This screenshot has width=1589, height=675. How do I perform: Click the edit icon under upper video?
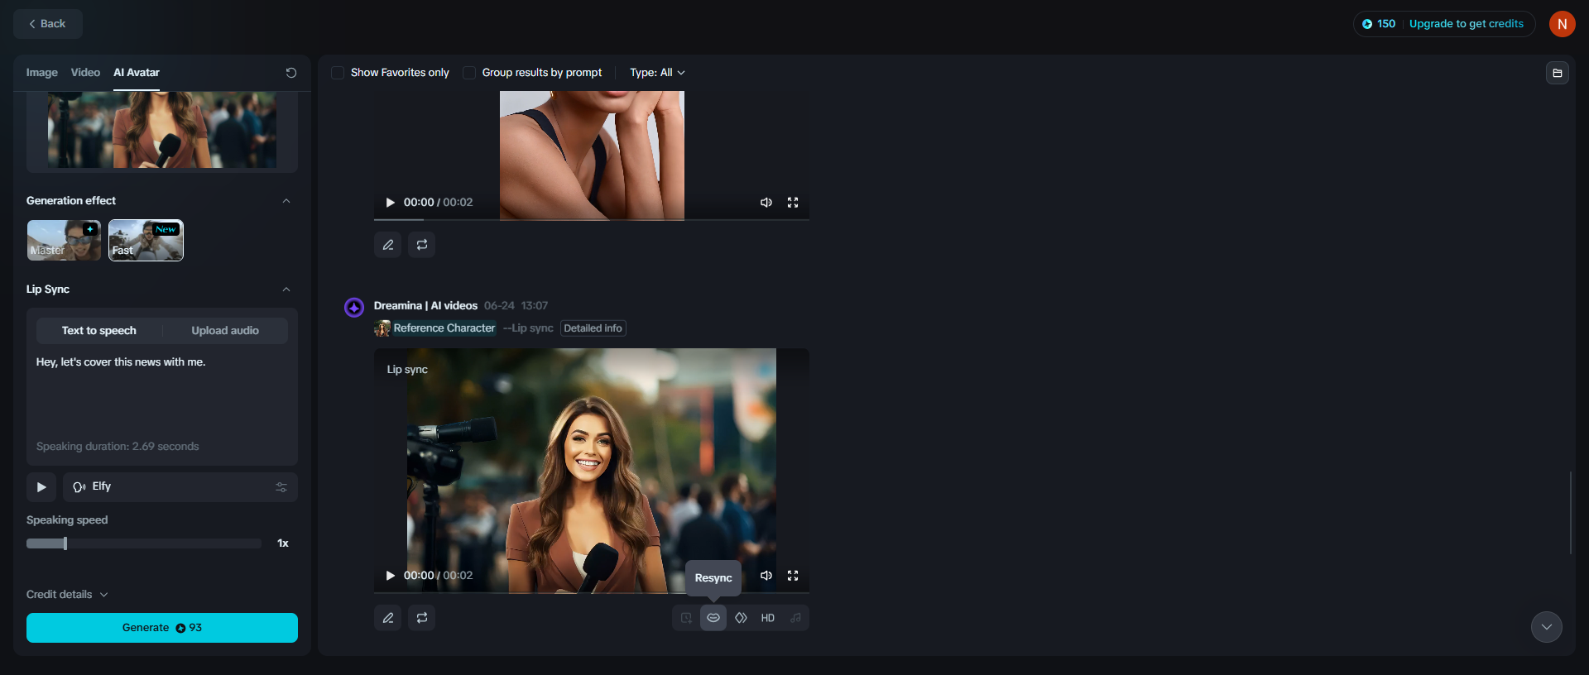(x=388, y=245)
